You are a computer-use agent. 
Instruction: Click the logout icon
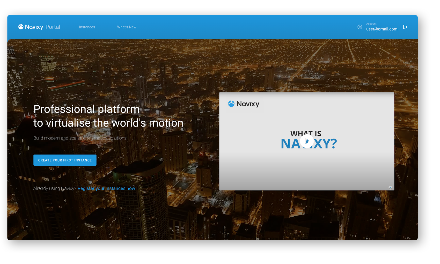coord(405,27)
